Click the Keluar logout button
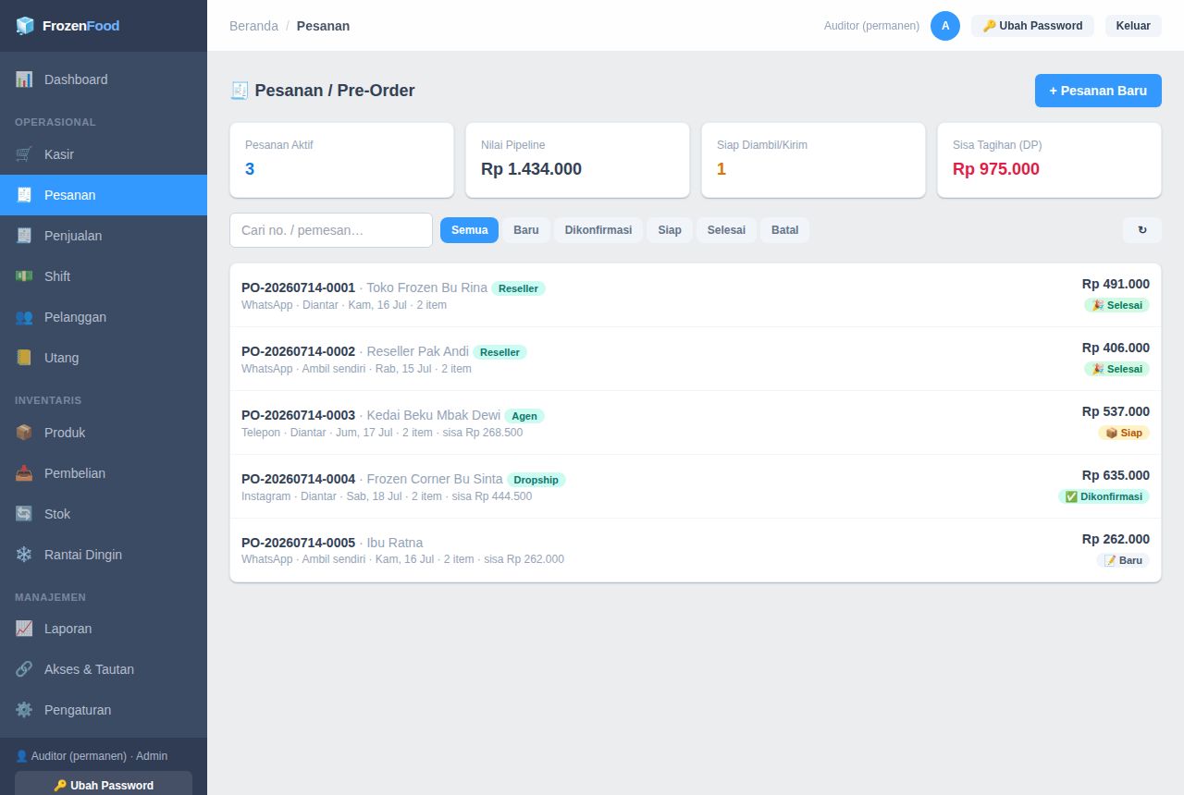Image resolution: width=1184 pixels, height=795 pixels. [x=1133, y=26]
